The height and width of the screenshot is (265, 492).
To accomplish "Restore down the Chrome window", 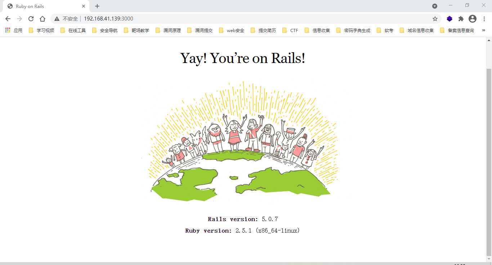I will [467, 5].
